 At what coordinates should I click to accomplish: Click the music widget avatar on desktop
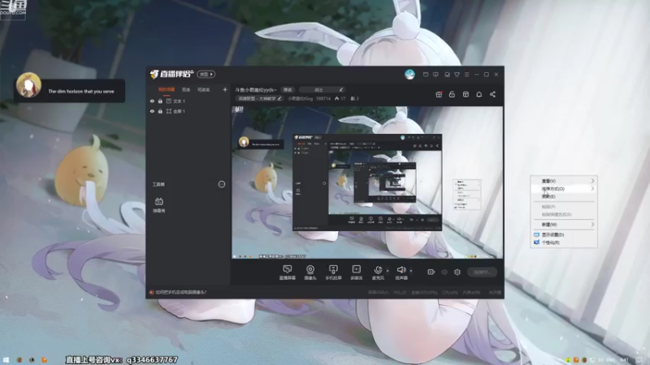click(28, 85)
